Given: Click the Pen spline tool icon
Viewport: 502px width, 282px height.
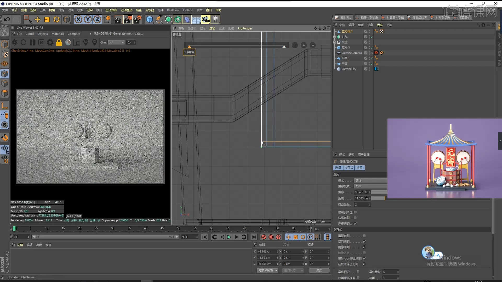Looking at the screenshot, I should pyautogui.click(x=159, y=19).
